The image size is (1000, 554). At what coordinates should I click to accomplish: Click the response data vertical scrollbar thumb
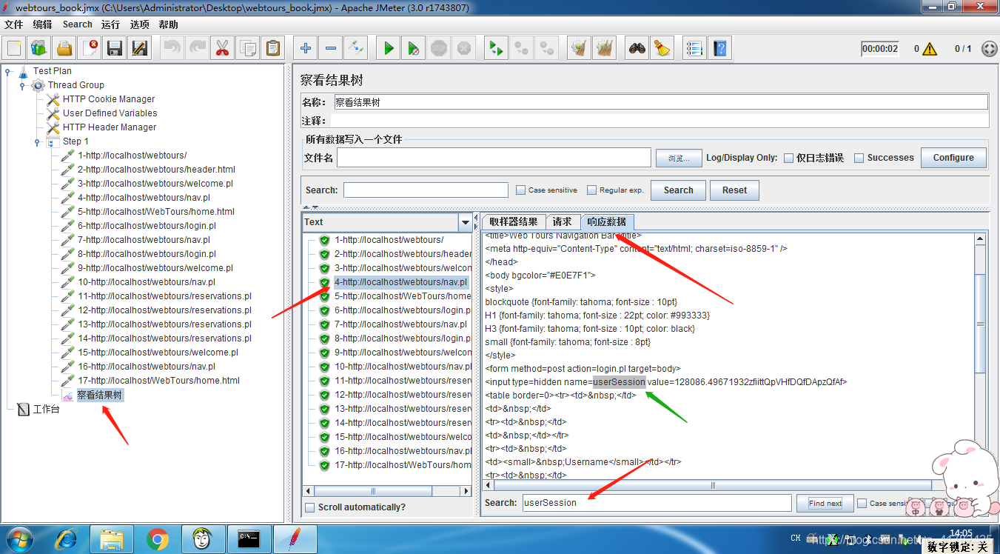click(980, 324)
